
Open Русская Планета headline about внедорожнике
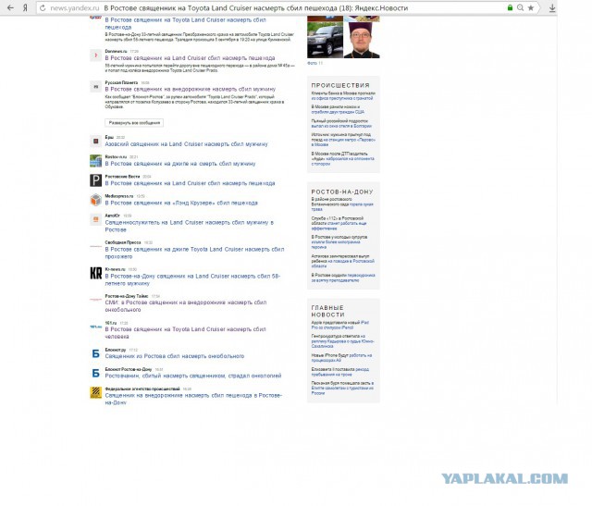click(x=191, y=90)
